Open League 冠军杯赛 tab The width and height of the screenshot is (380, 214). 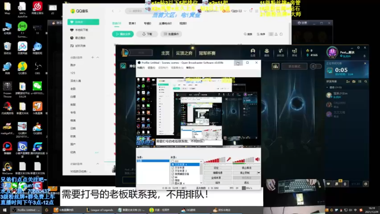[x=207, y=53]
